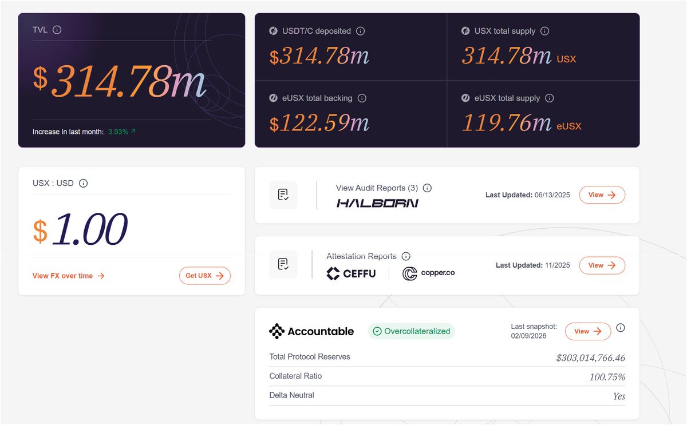Open the Accountable logo
687x425 pixels.
(x=311, y=331)
